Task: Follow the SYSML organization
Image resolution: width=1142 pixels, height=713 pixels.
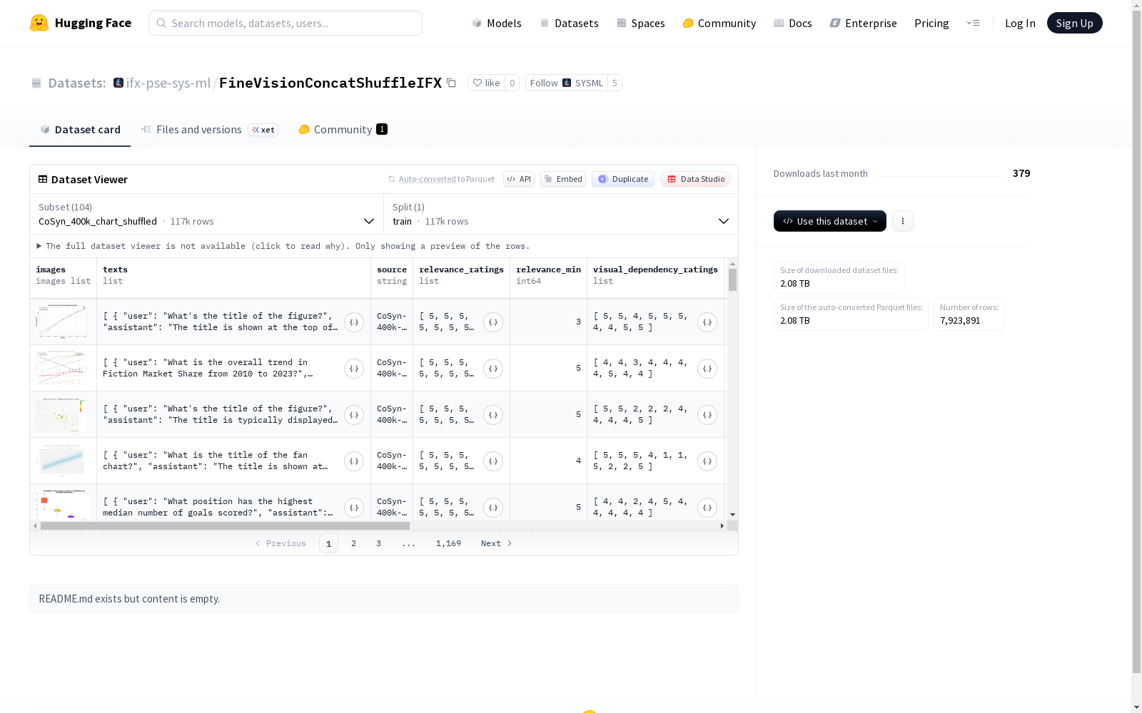Action: click(567, 83)
